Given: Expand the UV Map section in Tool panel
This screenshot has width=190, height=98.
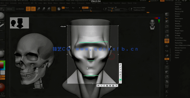Looking at the screenshot, I should point(177,35).
